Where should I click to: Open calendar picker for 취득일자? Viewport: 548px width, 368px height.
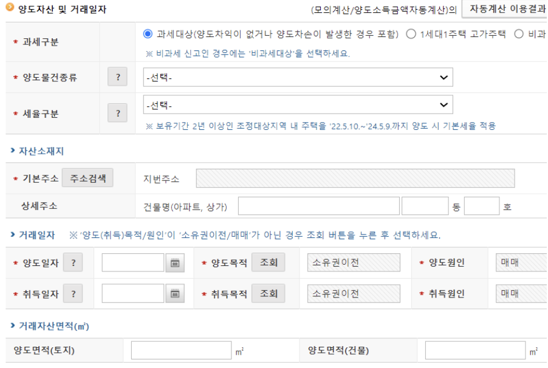tap(175, 294)
